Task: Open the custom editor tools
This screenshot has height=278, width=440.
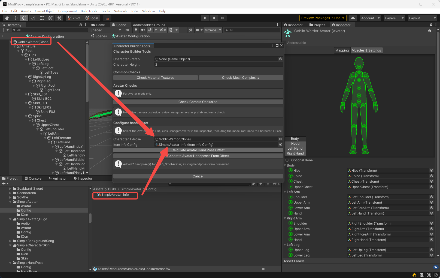Action: coord(59,18)
